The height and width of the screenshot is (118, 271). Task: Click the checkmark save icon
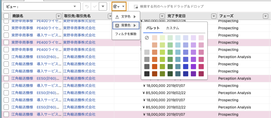94,6
